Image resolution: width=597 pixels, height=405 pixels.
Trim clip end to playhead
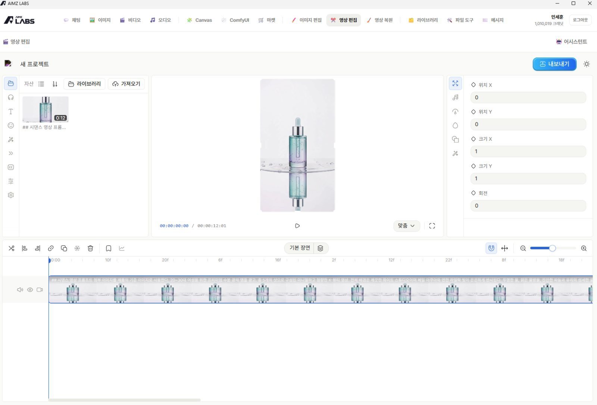(38, 248)
